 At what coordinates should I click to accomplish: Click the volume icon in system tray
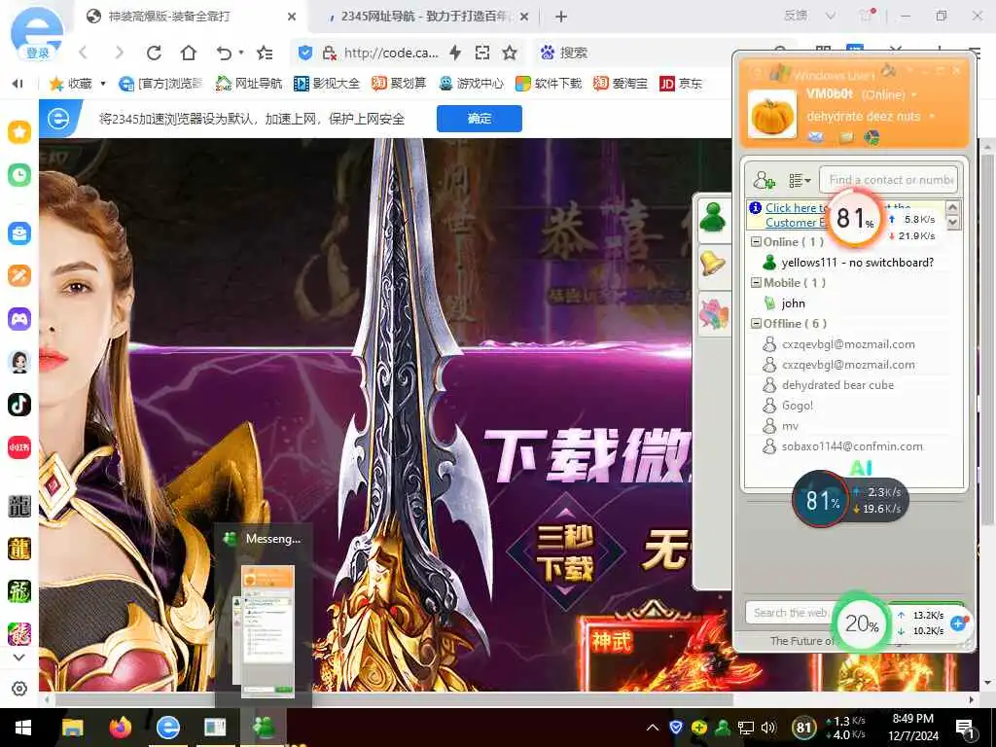768,728
